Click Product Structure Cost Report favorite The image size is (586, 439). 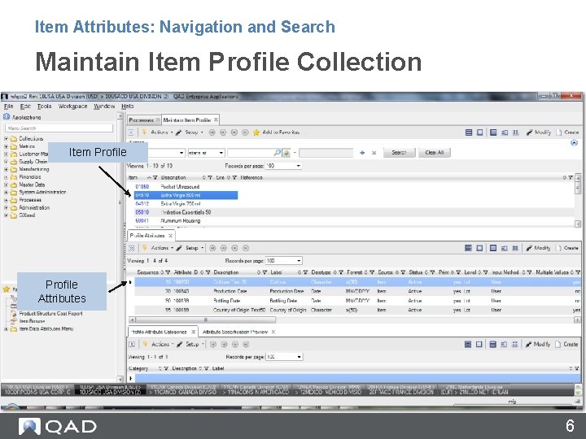[x=50, y=314]
